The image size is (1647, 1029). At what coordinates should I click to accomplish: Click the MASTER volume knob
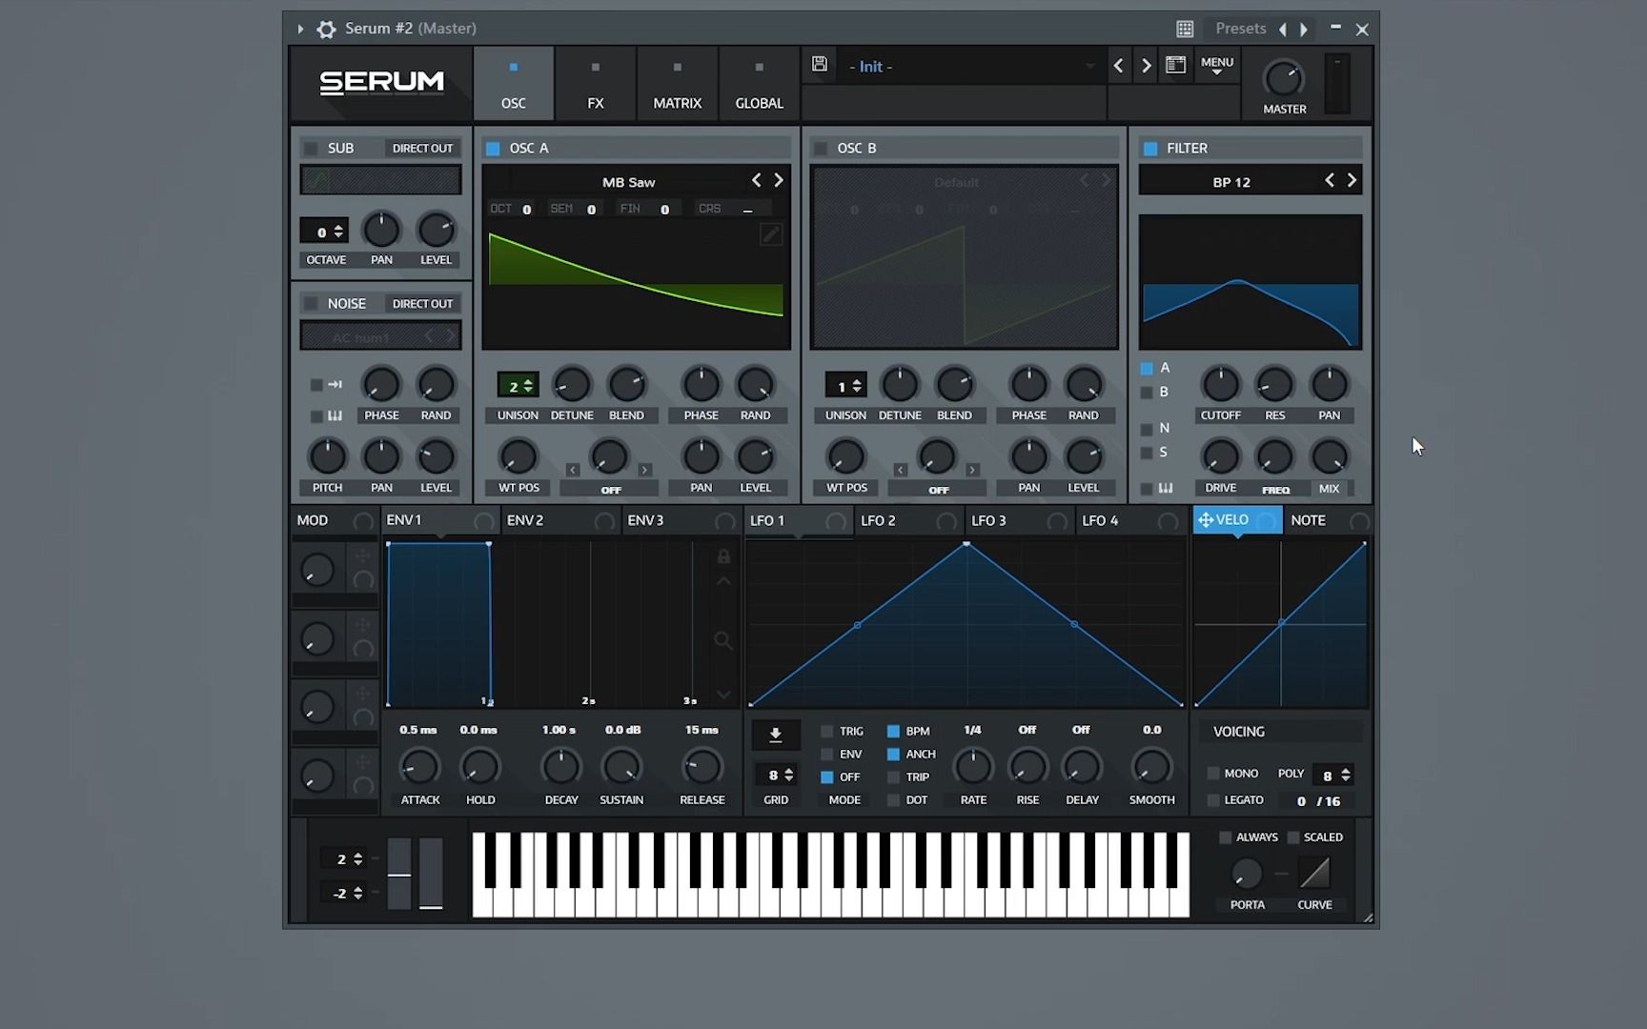pos(1284,78)
